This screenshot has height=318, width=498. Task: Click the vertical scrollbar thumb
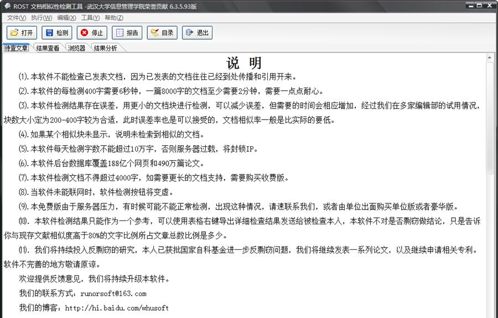tap(490, 117)
